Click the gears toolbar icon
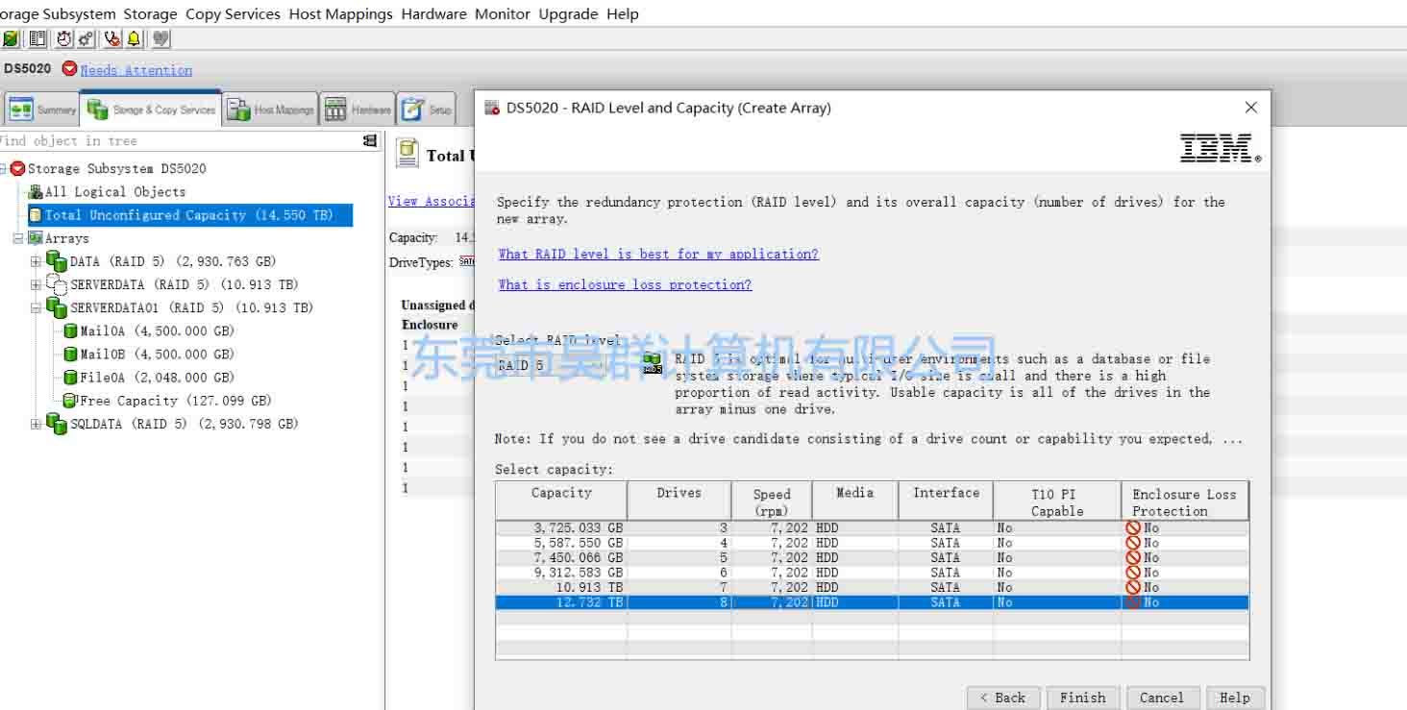Screen dimensions: 1407x710 pyautogui.click(x=86, y=39)
